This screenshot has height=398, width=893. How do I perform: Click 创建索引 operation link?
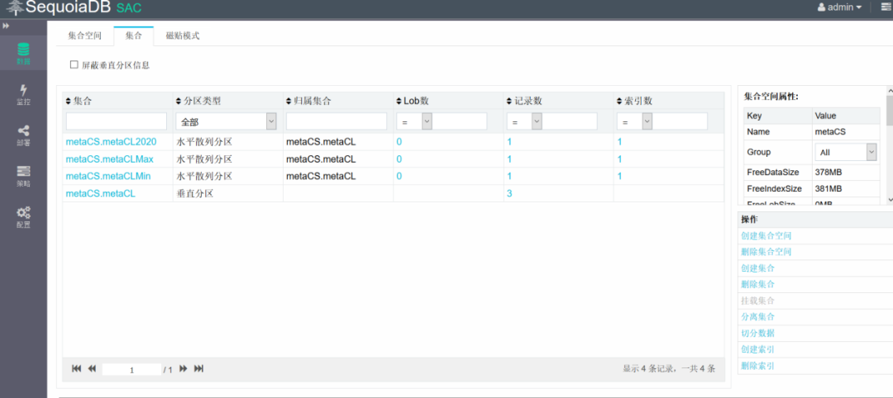(x=757, y=349)
